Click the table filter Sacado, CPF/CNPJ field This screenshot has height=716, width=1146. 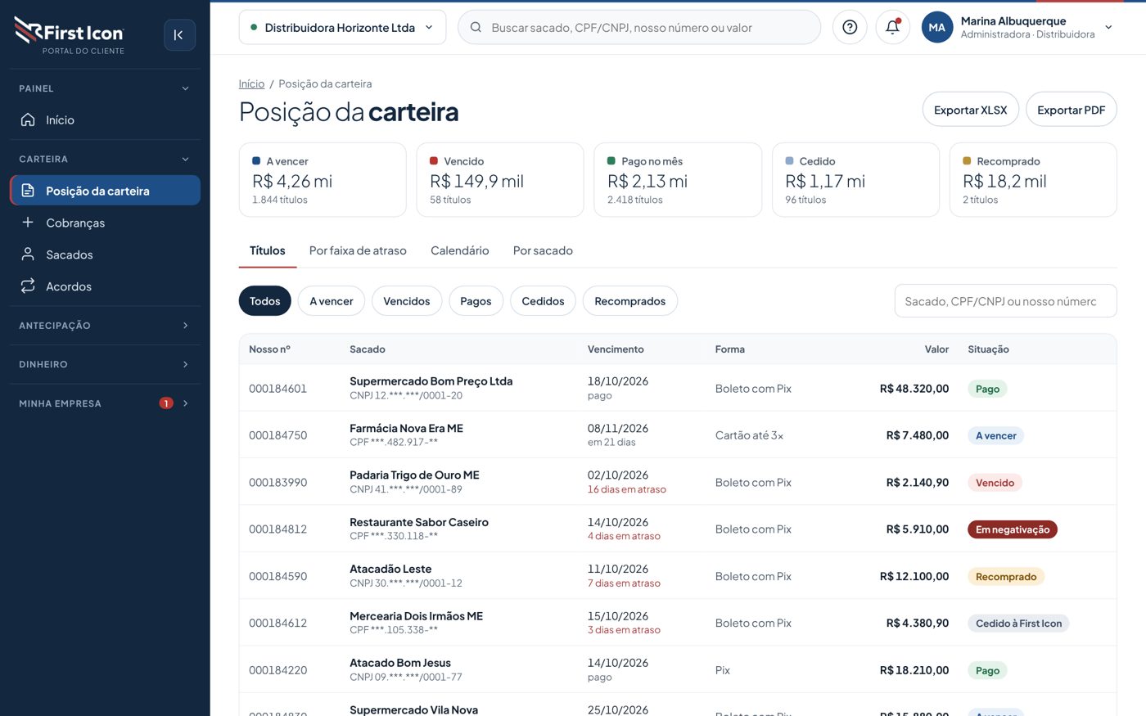pyautogui.click(x=1005, y=301)
